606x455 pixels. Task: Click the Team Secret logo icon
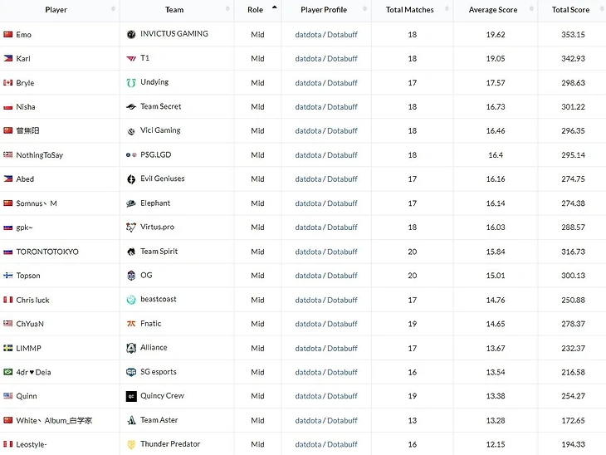131,107
